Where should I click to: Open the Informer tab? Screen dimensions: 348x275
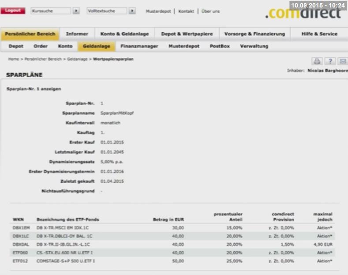click(77, 34)
